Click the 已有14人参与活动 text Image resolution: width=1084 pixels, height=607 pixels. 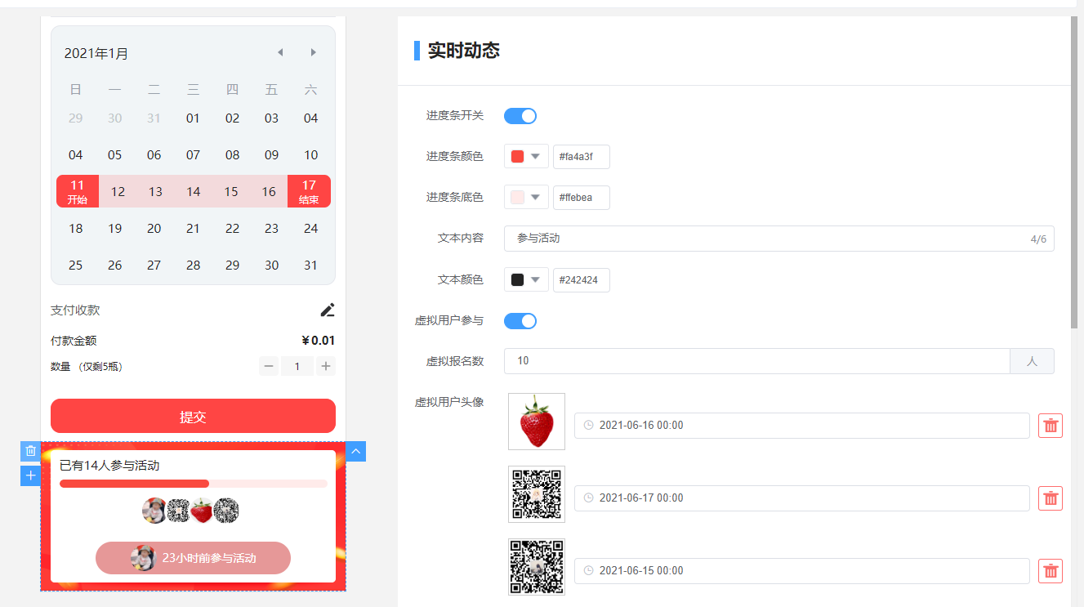(109, 466)
